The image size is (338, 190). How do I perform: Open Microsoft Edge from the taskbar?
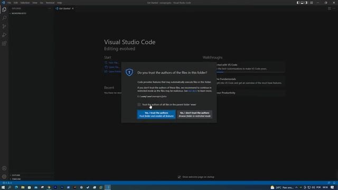[16, 187]
